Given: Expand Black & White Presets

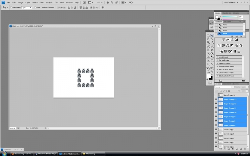Looking at the screenshot, I should pos(217,69).
